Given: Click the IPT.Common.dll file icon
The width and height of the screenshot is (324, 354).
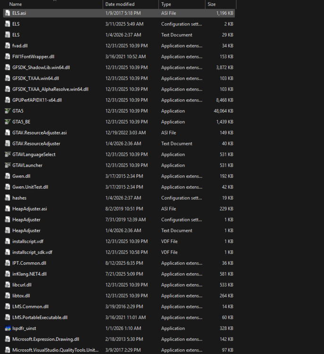Looking at the screenshot, I should coord(8,263).
